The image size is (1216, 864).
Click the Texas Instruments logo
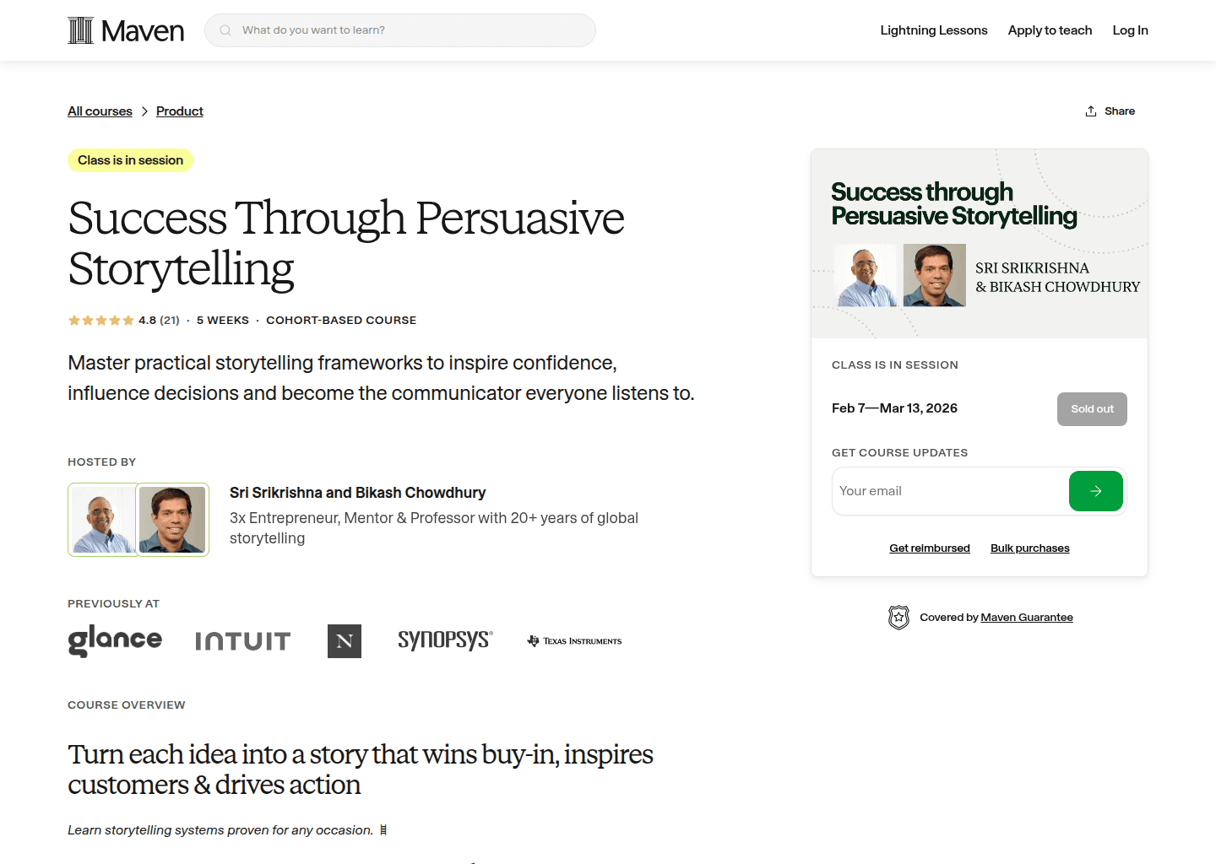point(573,640)
